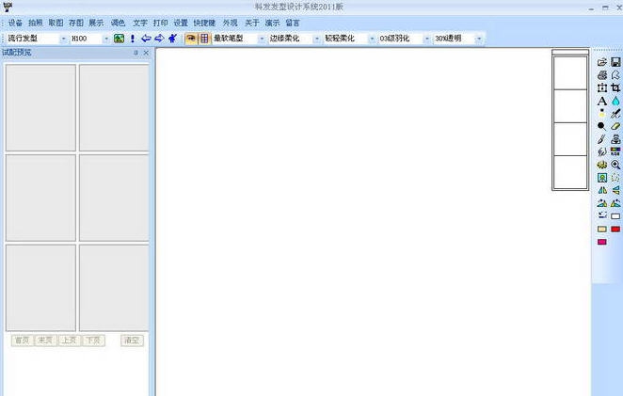Open the 文字 menu
The width and height of the screenshot is (623, 396).
140,23
